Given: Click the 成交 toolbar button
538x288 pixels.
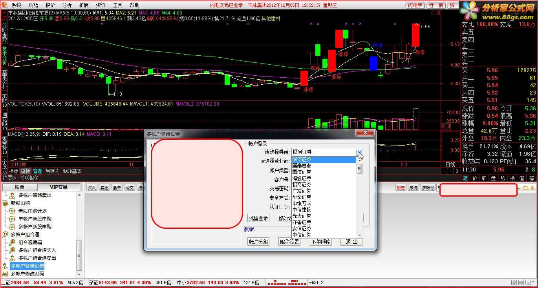Looking at the screenshot, I should [x=129, y=188].
